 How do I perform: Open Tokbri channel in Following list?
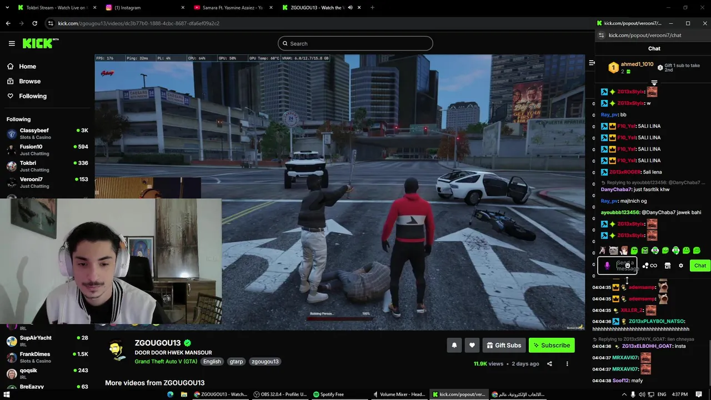pyautogui.click(x=47, y=166)
